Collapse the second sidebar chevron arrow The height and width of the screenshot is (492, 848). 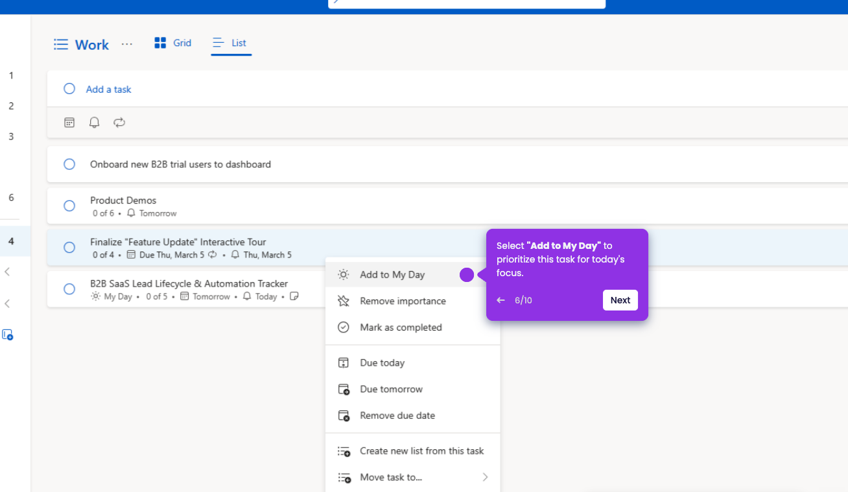pos(7,303)
